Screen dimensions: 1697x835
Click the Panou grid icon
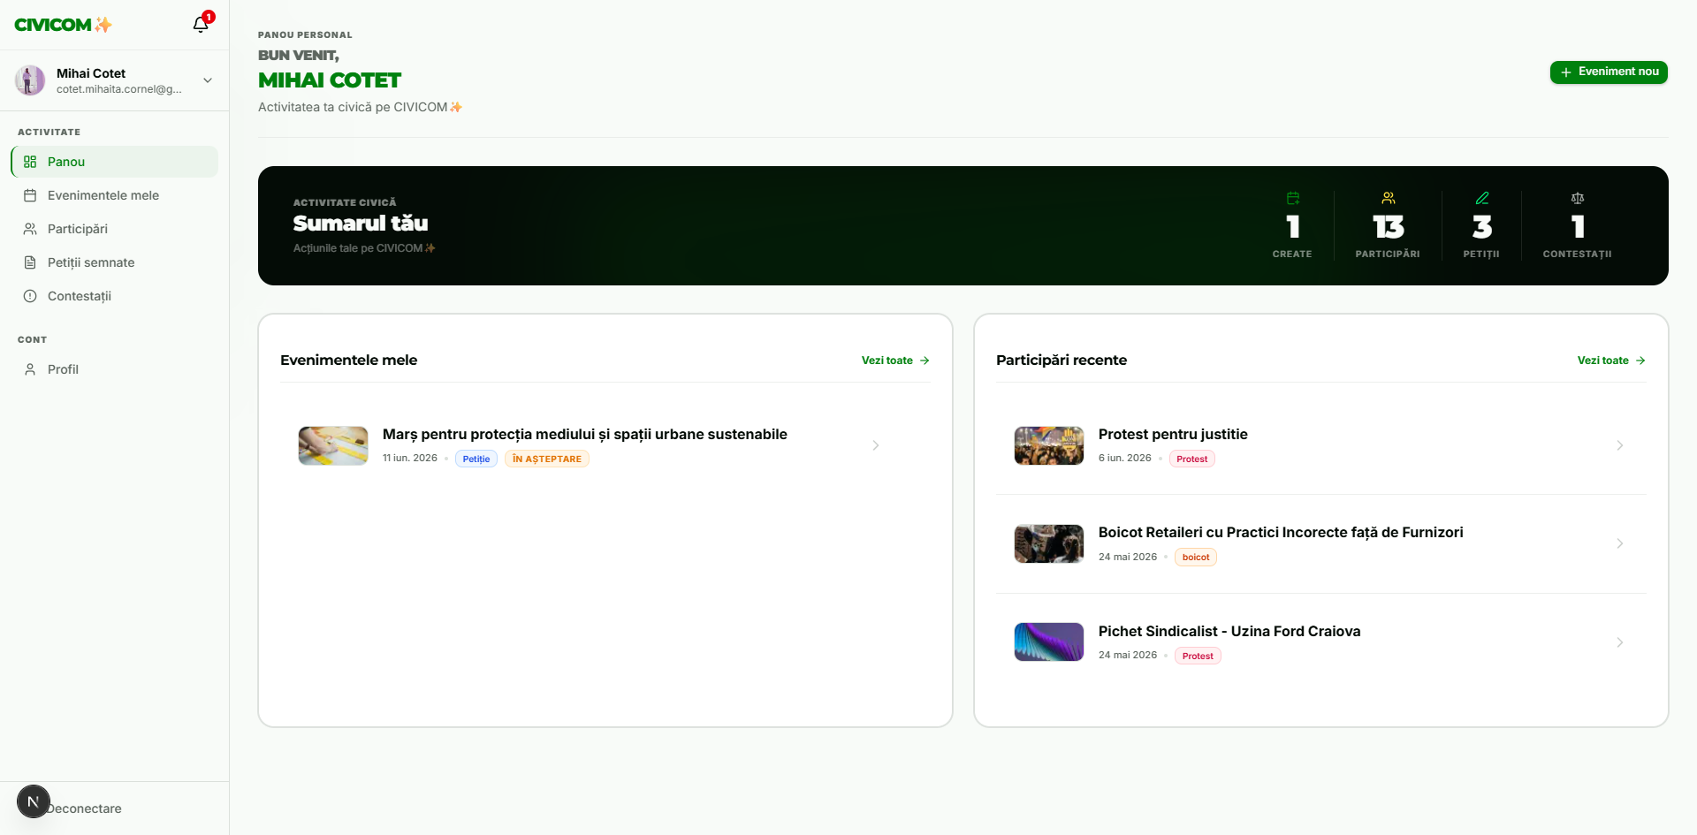coord(30,162)
